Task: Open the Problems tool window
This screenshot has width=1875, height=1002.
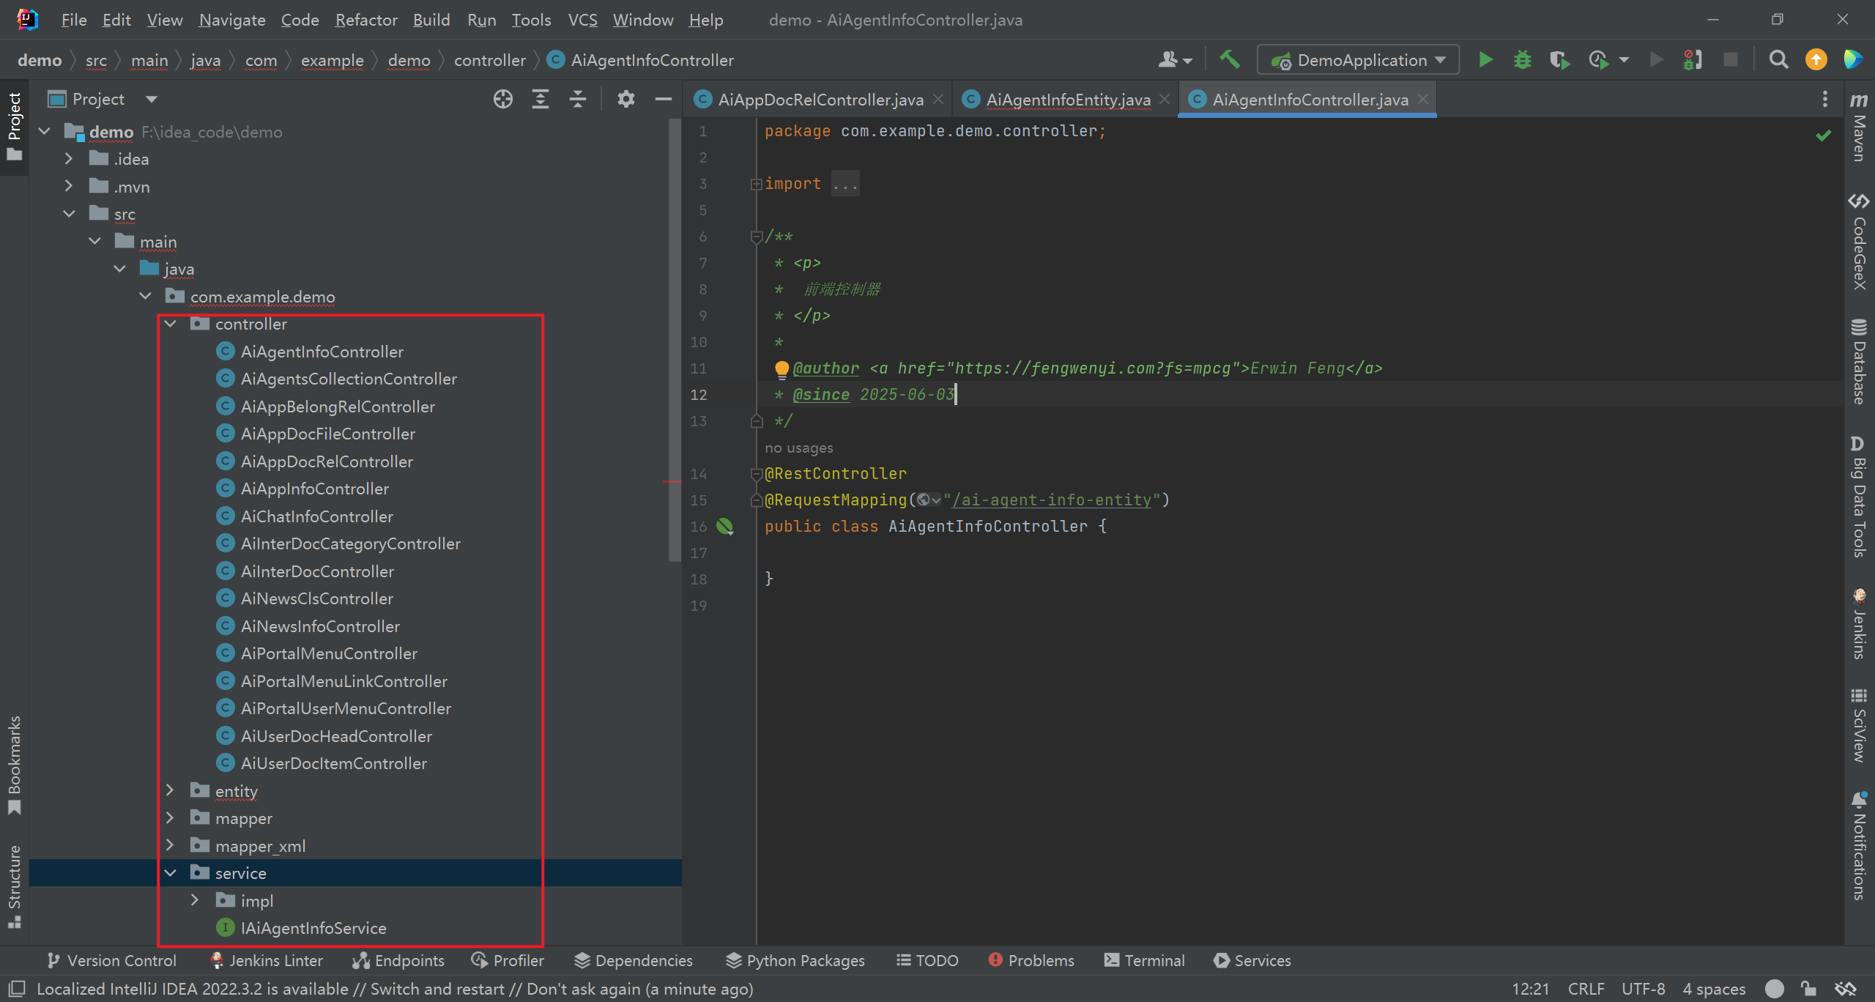Action: 1031,960
